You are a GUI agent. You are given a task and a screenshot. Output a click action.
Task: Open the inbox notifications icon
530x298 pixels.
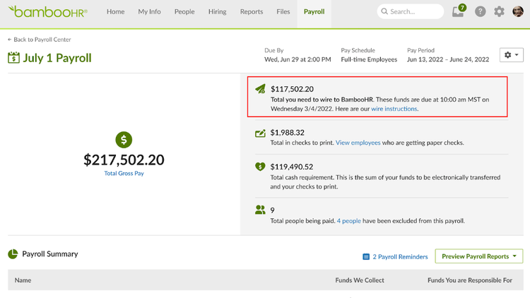pyautogui.click(x=459, y=11)
